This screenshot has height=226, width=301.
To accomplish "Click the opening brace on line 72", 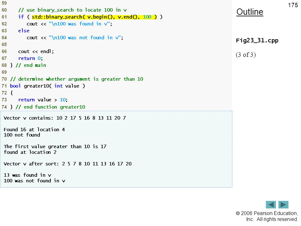I will coord(12,93).
